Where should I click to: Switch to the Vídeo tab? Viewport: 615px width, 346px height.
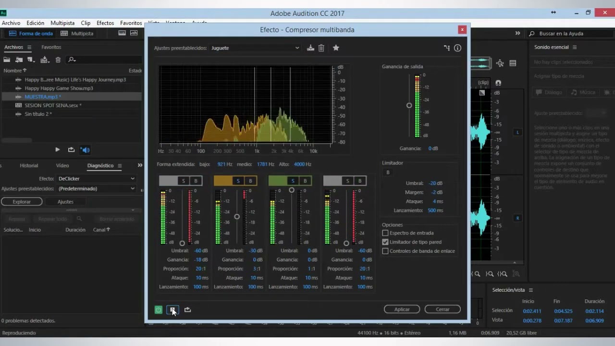[62, 166]
